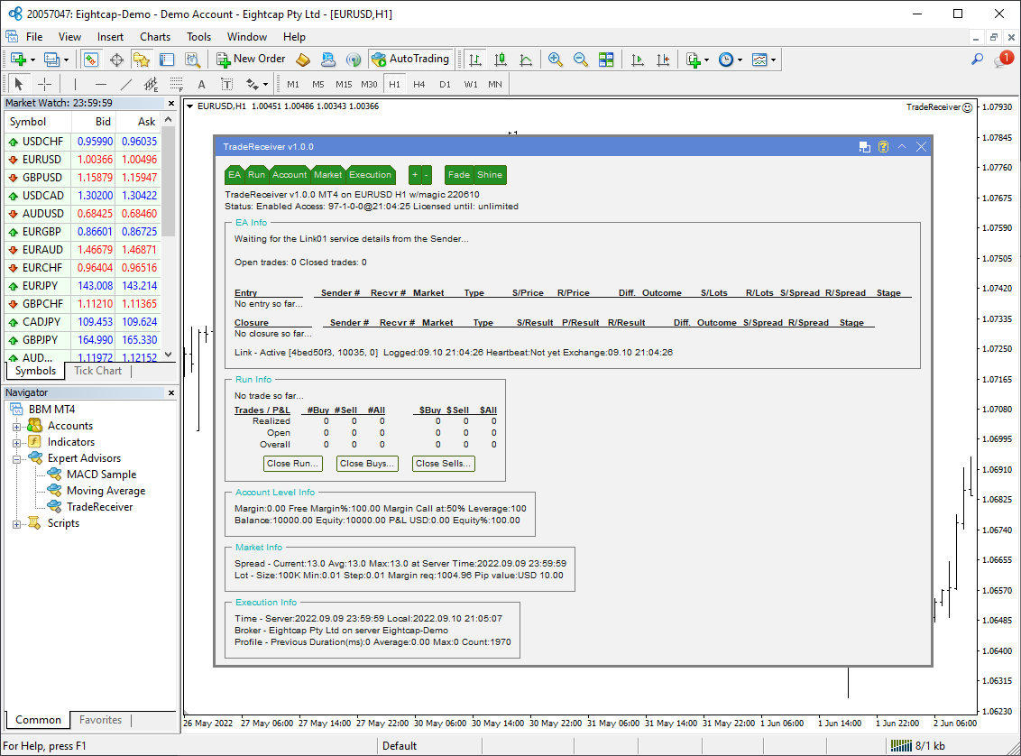Toggle the AutoTrading button
This screenshot has width=1021, height=756.
pyautogui.click(x=410, y=60)
